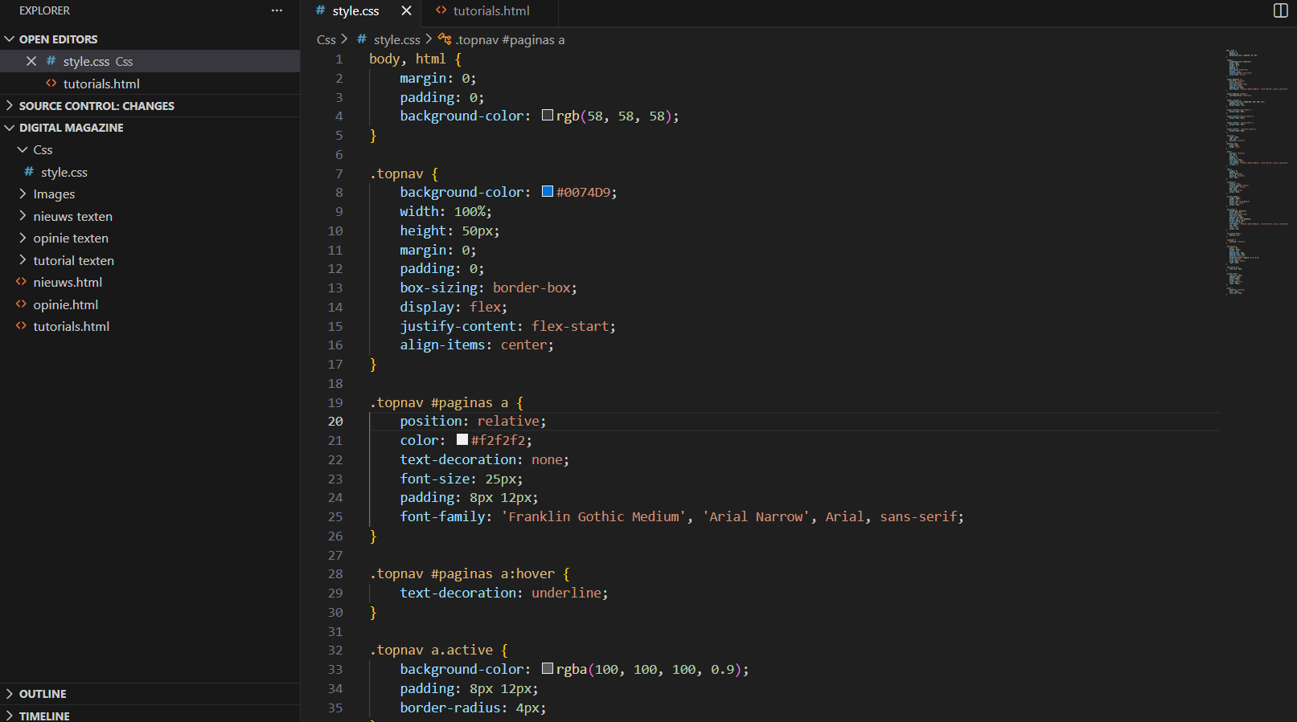The image size is (1297, 722).
Task: Select style.css under Css folder
Action: 64,172
